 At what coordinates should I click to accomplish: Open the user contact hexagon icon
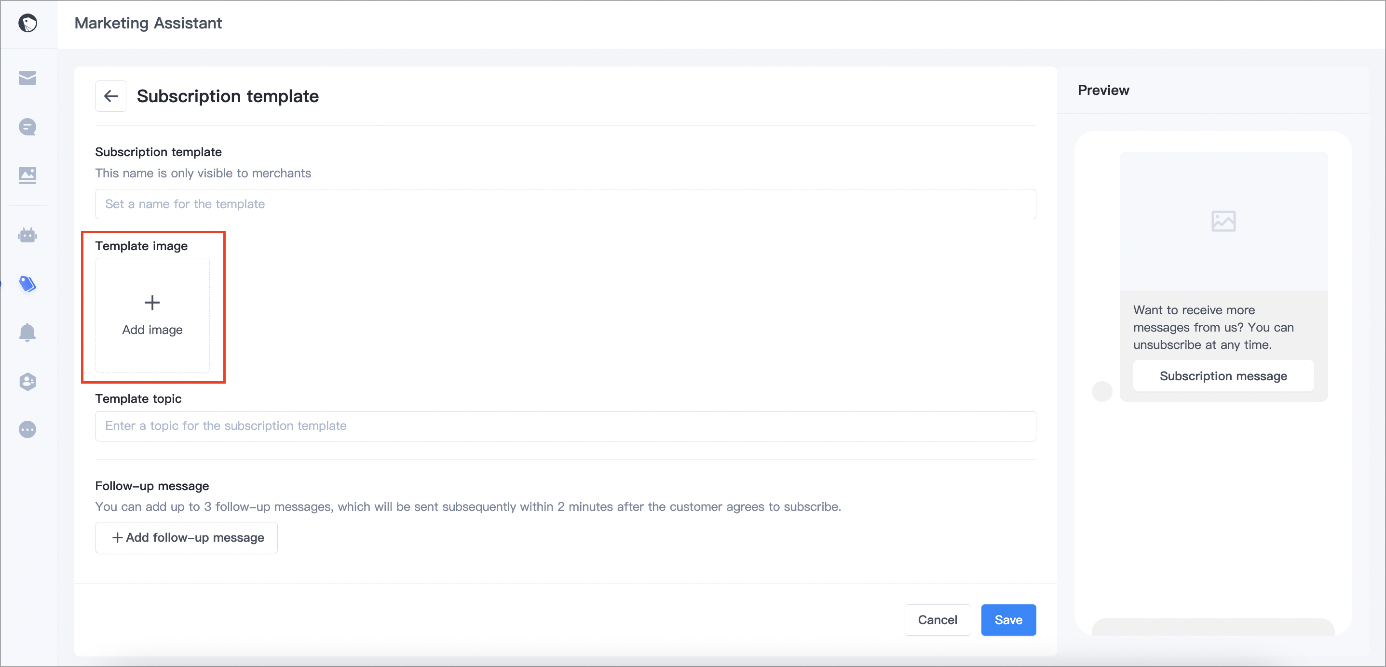pyautogui.click(x=27, y=381)
